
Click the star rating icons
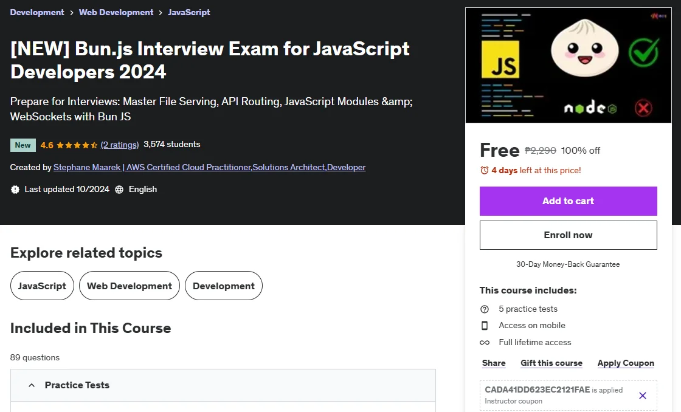[x=77, y=145]
